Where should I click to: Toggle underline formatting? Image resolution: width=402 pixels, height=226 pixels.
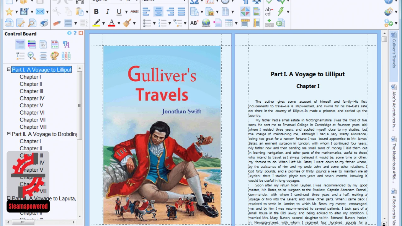[119, 12]
